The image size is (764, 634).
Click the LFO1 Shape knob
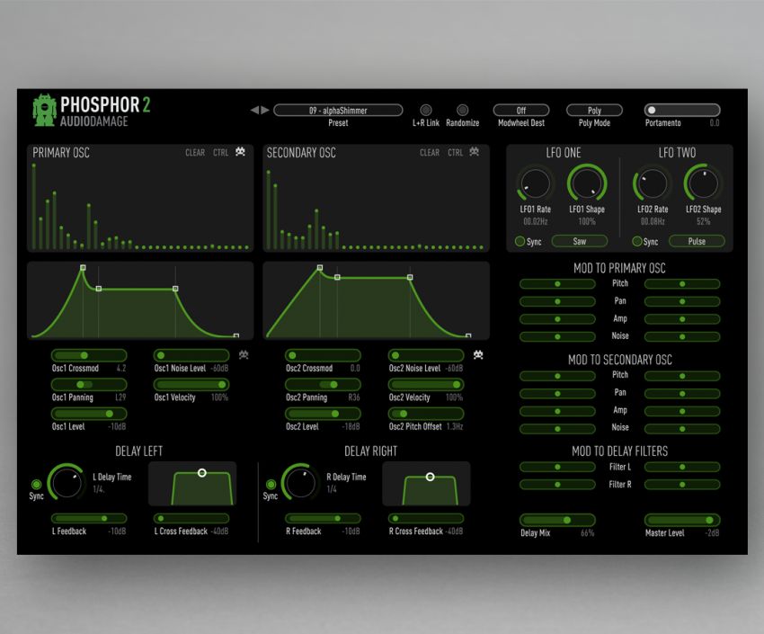coord(587,183)
